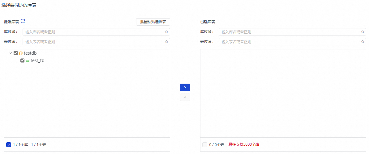369x154 pixels.
Task: Click the 最多支持5000个表 warning text
Action: [244, 144]
